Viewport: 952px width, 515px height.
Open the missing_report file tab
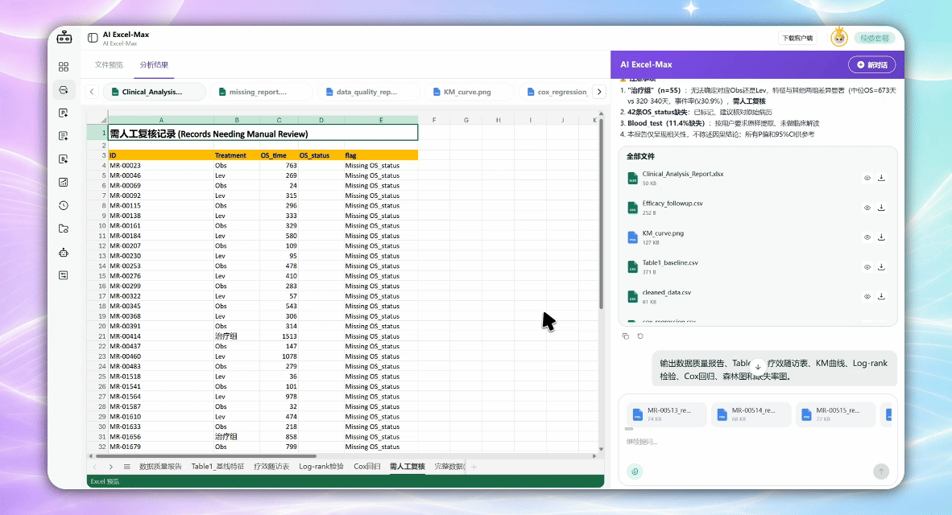click(261, 92)
